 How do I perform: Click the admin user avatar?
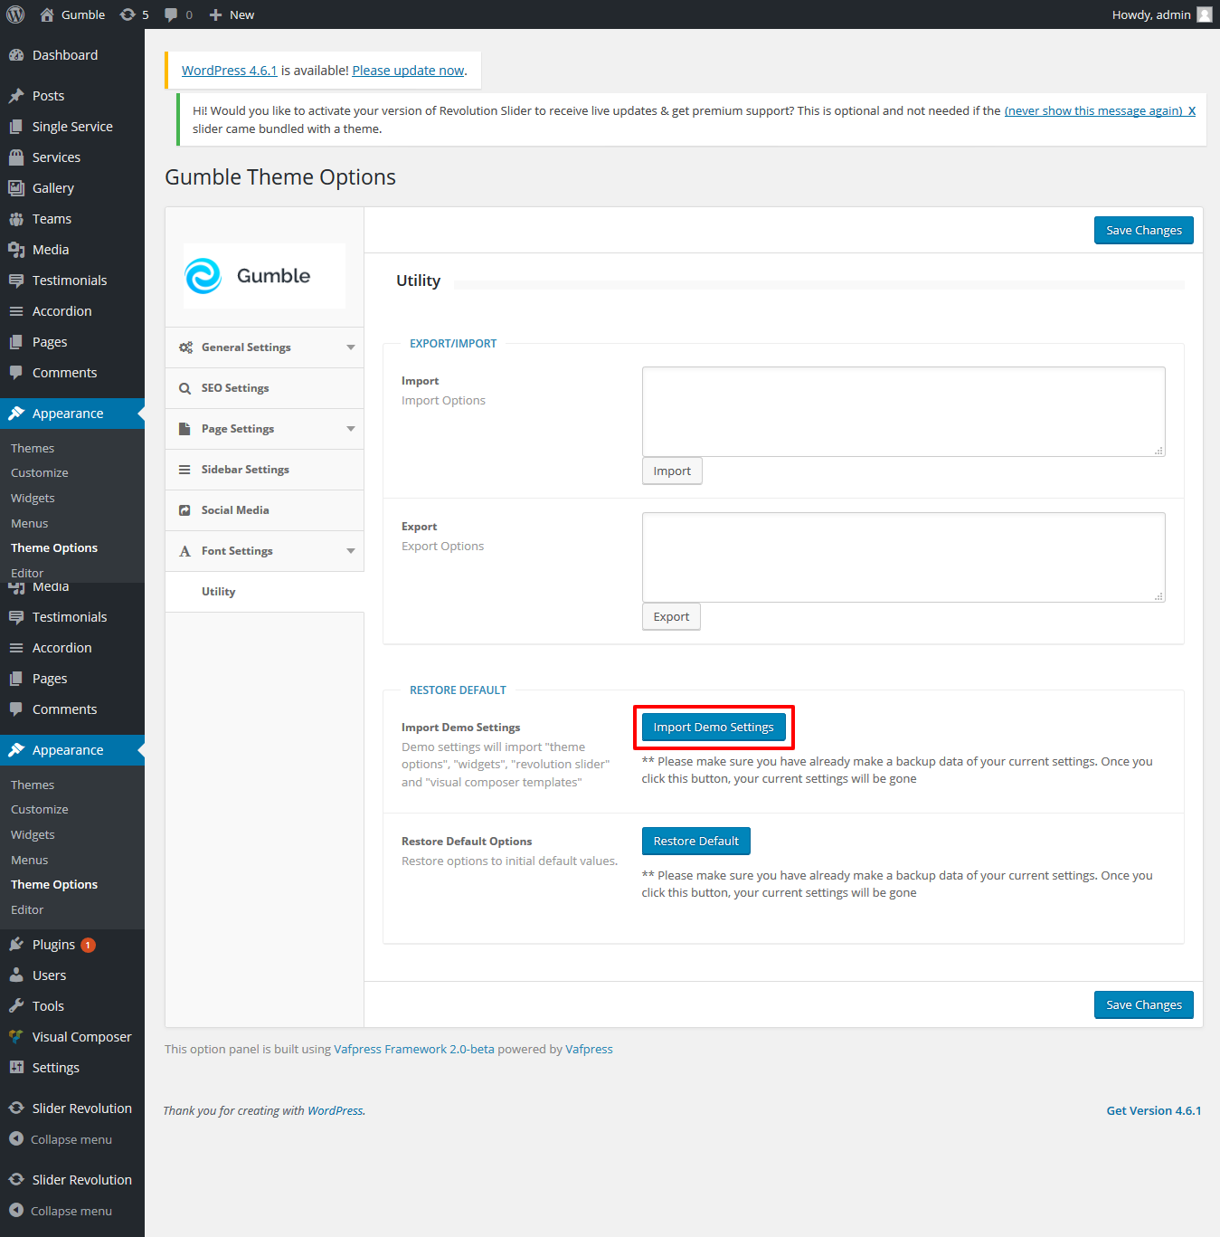click(1204, 14)
